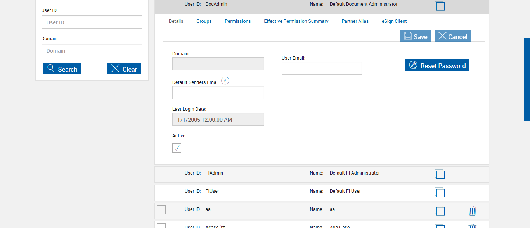Focus the Domain search field

(92, 50)
